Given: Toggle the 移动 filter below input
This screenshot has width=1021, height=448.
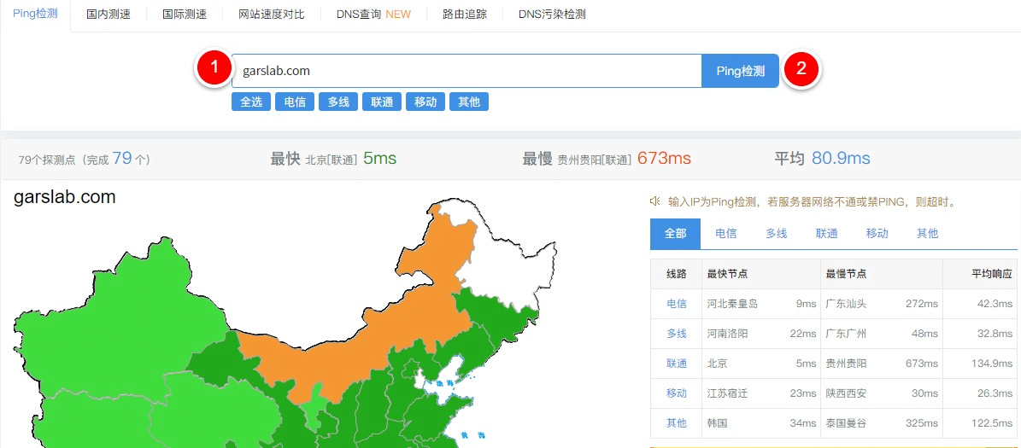Looking at the screenshot, I should [x=425, y=102].
